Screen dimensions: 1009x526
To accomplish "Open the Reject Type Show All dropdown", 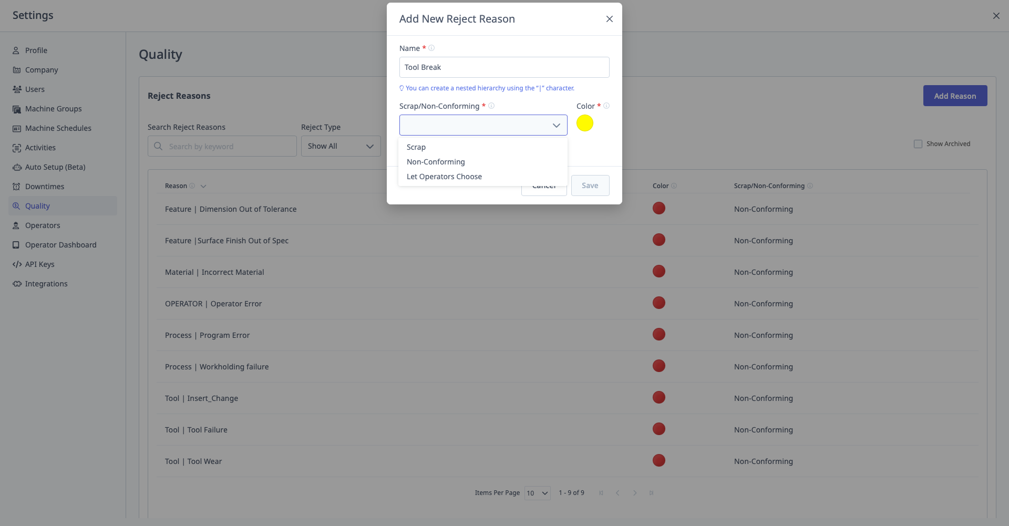I will pos(341,146).
